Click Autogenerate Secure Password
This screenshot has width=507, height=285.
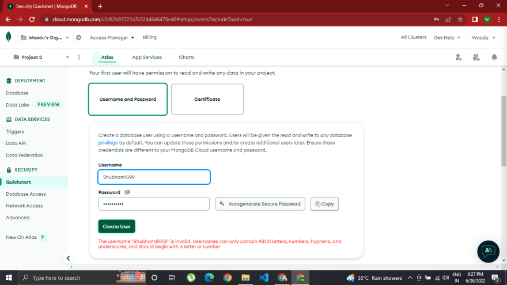pyautogui.click(x=260, y=204)
